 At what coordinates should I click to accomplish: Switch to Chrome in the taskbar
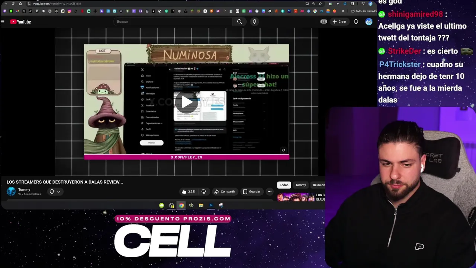[181, 205]
